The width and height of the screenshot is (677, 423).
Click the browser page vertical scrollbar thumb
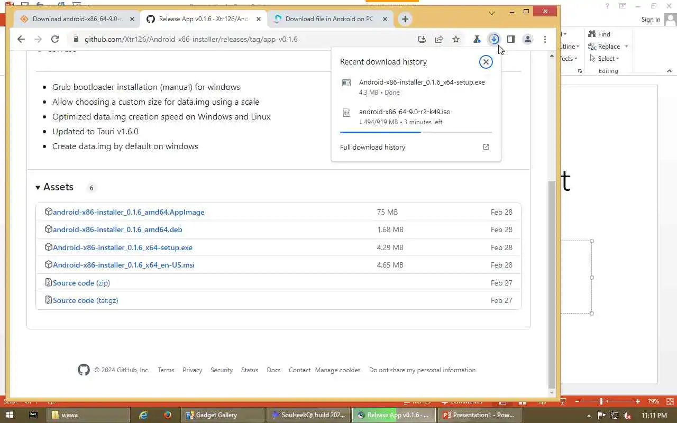tap(552, 284)
